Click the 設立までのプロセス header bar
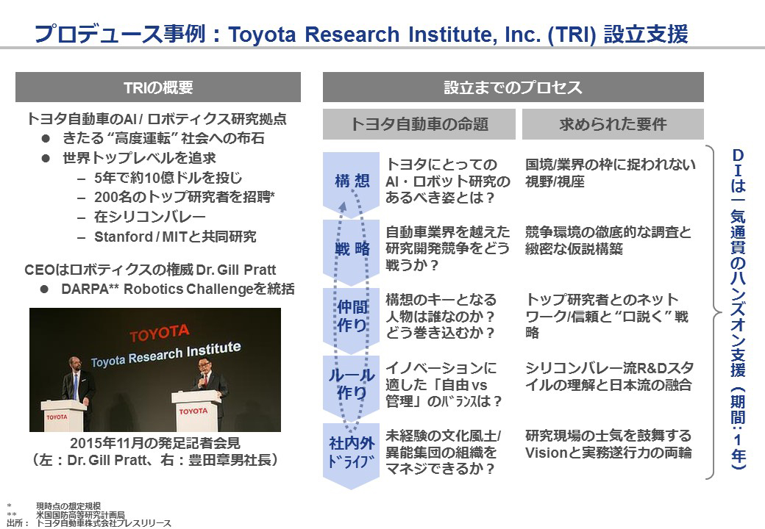Image resolution: width=765 pixels, height=529 pixels. click(513, 87)
